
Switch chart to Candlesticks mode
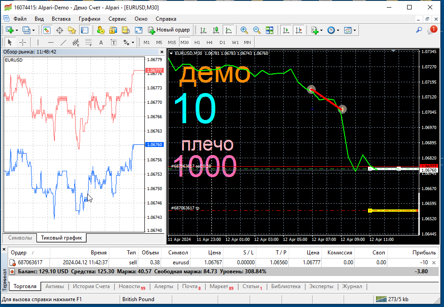click(x=216, y=30)
